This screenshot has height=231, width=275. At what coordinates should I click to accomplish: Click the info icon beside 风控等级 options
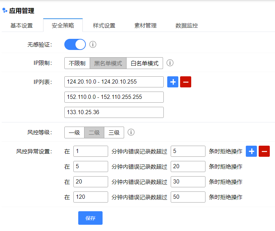[x=131, y=132]
